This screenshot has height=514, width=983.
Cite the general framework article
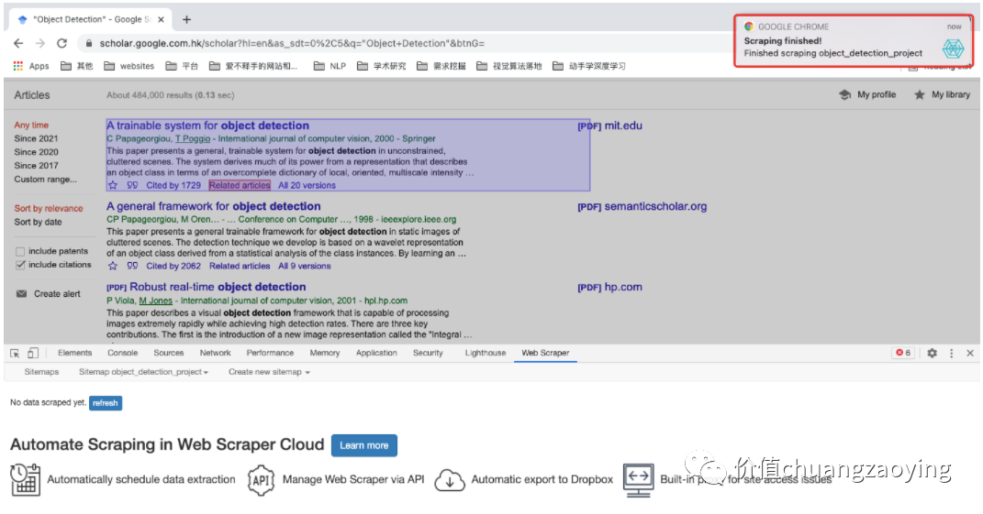[x=132, y=266]
